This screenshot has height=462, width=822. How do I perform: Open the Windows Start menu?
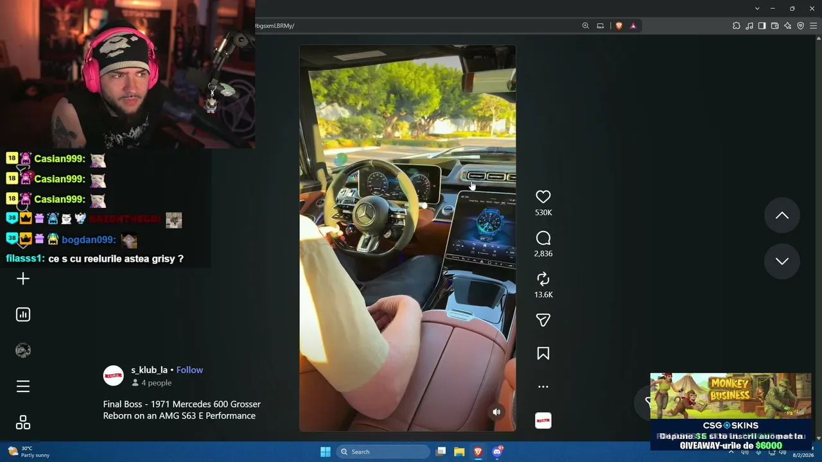(x=326, y=452)
